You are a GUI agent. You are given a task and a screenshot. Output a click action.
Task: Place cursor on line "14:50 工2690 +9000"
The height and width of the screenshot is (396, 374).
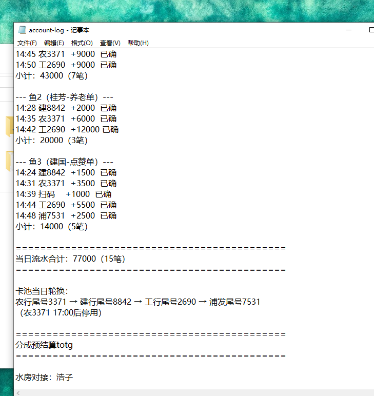click(x=66, y=65)
